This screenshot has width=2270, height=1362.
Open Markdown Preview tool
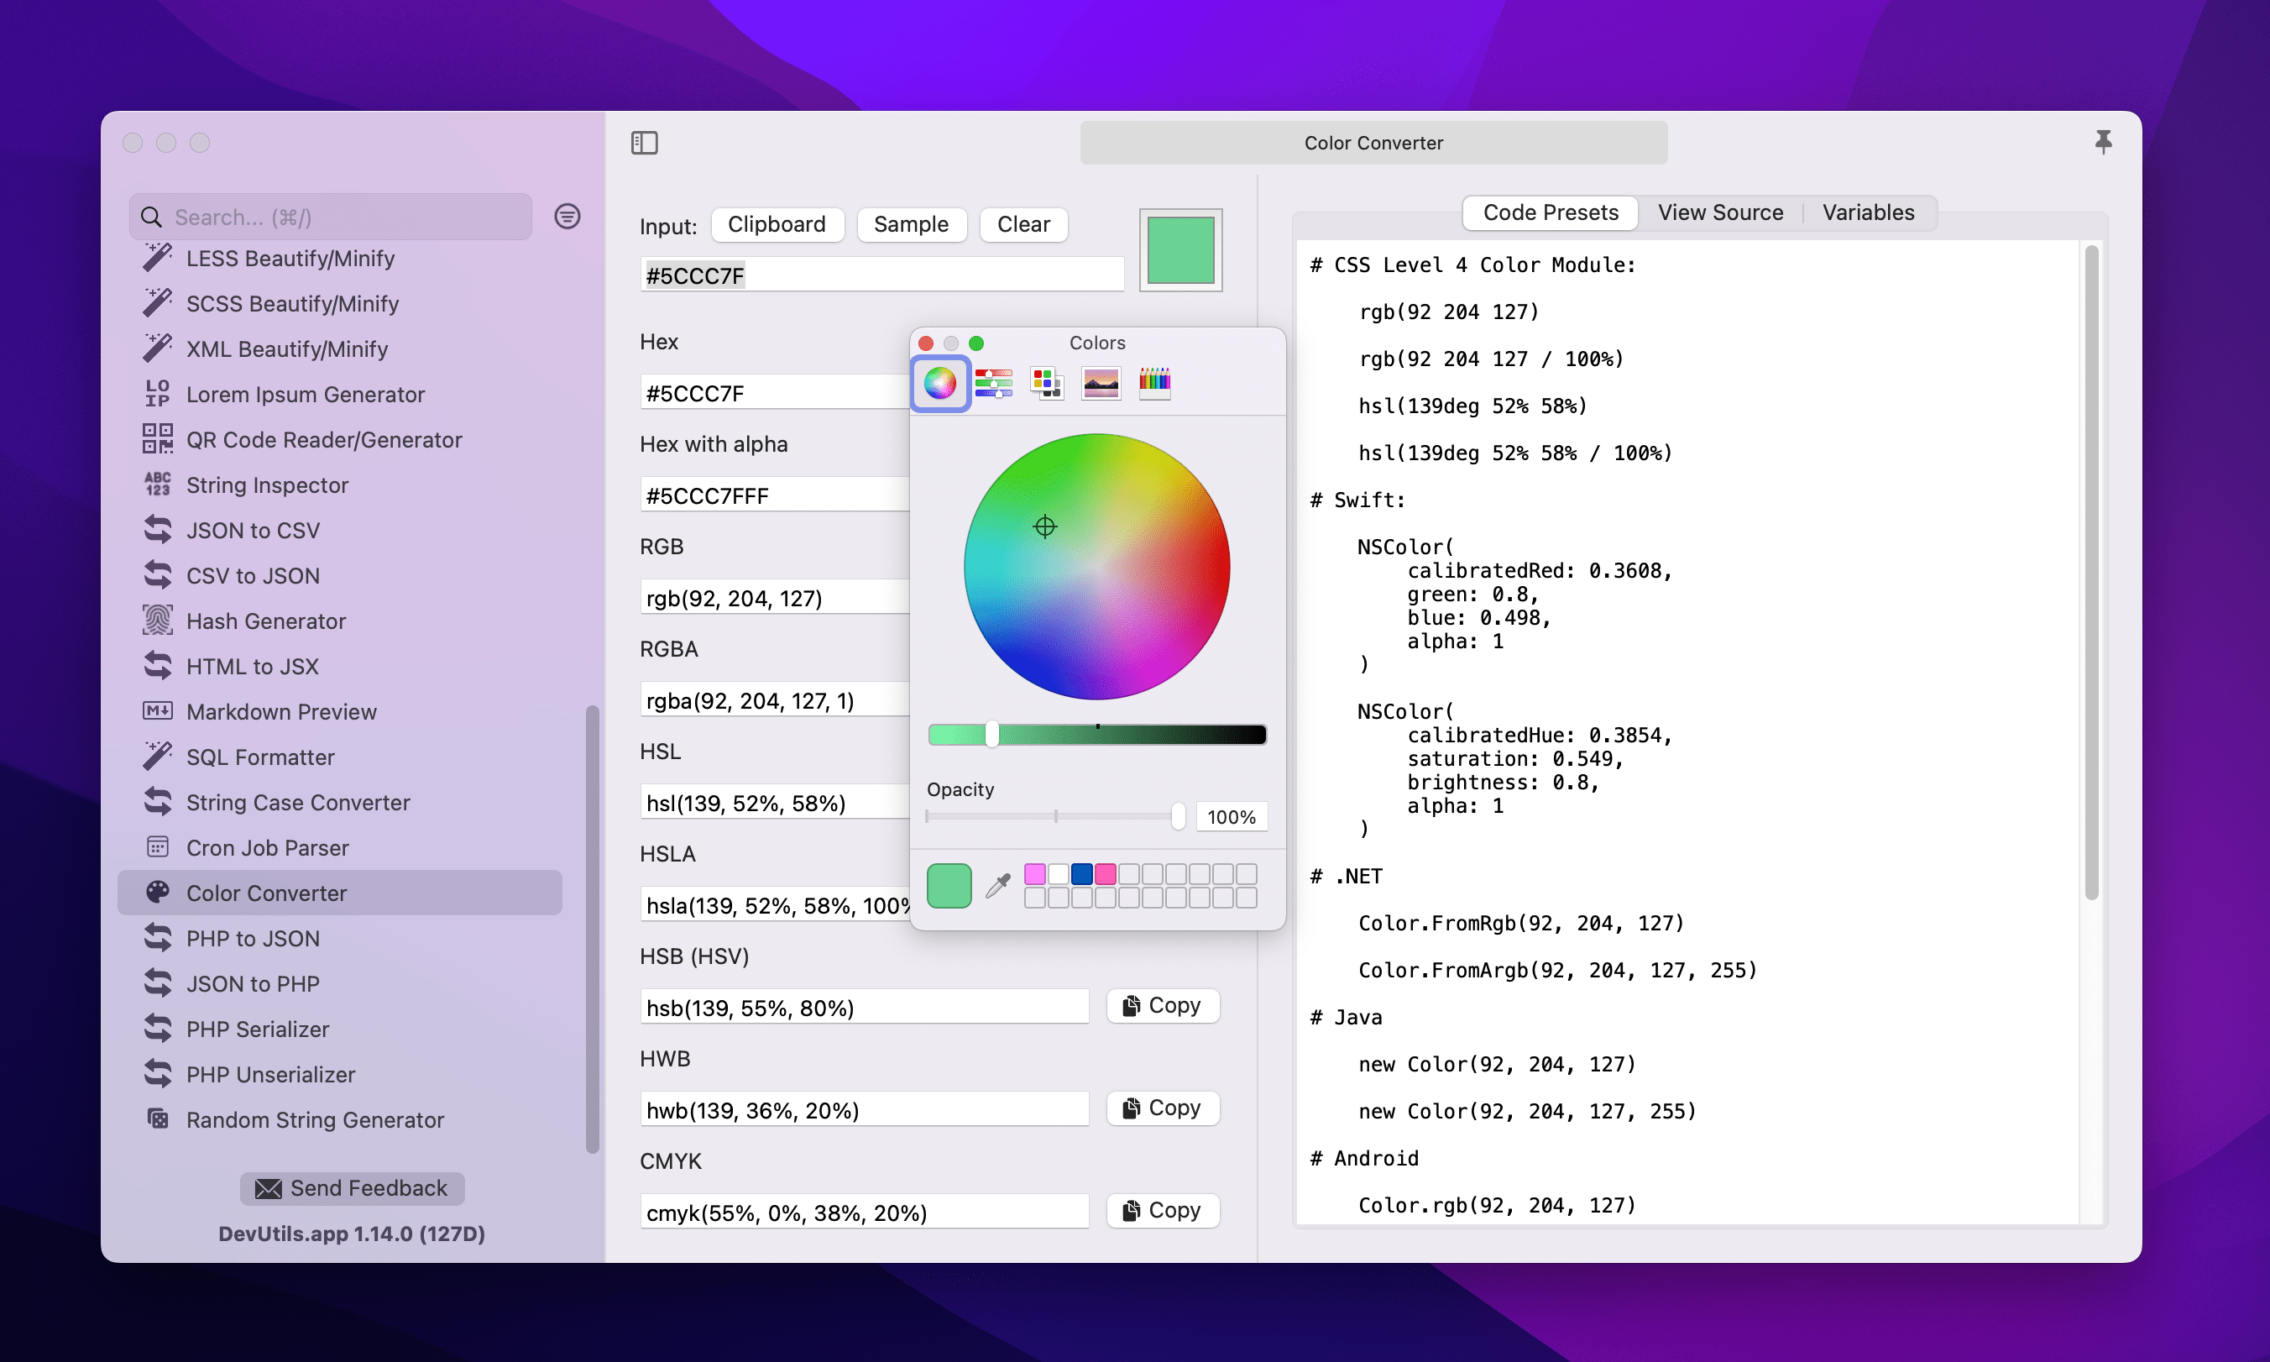[339, 712]
